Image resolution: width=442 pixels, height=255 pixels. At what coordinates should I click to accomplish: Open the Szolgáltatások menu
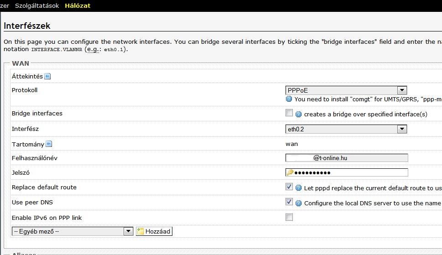click(x=36, y=6)
